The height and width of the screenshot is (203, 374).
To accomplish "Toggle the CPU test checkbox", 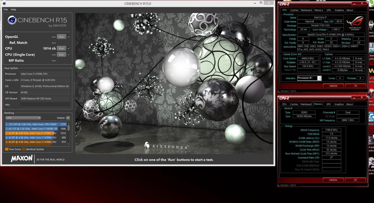I will pos(69,49).
